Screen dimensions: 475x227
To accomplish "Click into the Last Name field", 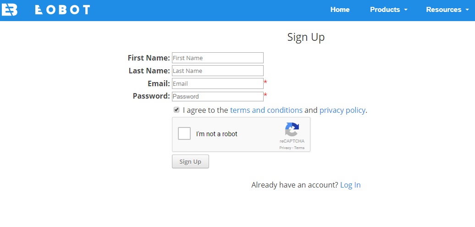I will [217, 71].
